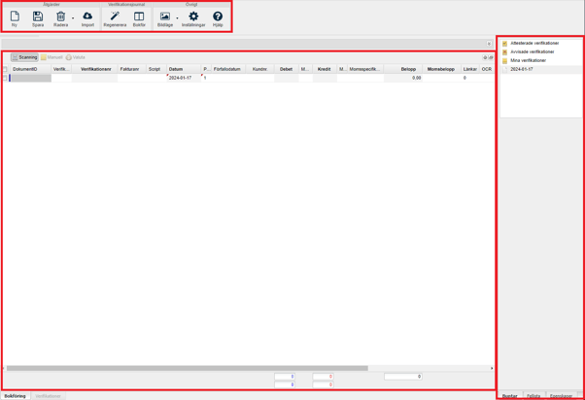Click the Radera trash icon
Image resolution: width=585 pixels, height=400 pixels.
[x=60, y=17]
